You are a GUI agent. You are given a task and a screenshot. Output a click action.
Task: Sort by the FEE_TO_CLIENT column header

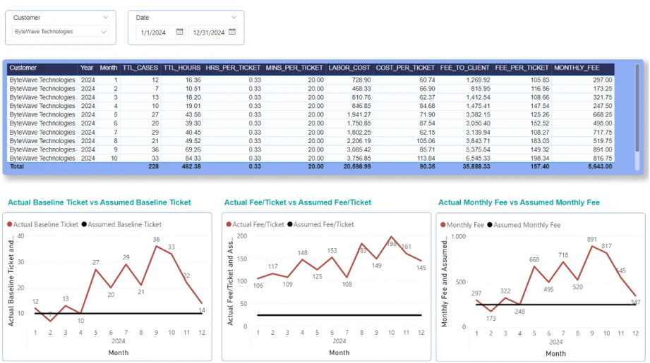[x=464, y=68]
